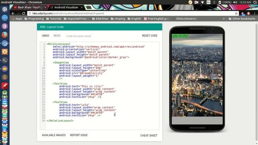This screenshot has height=145, width=258.
Task: Expand the English bookmarks folder
Action: click(x=134, y=19)
